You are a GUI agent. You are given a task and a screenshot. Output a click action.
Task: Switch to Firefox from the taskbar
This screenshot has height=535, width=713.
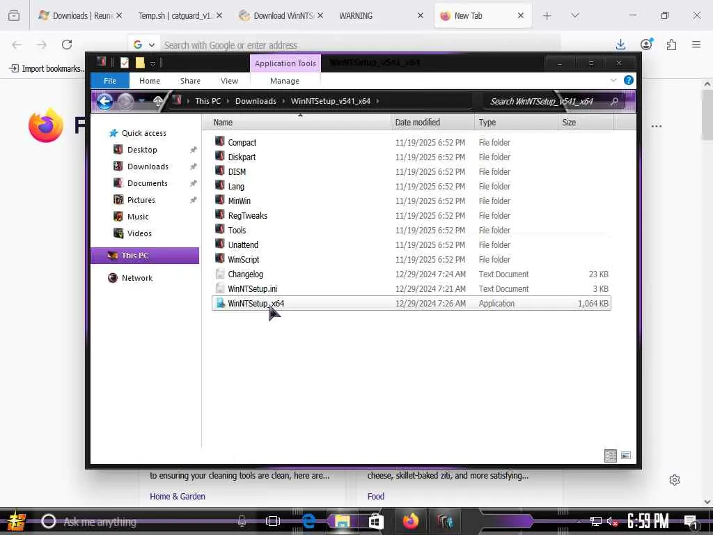coord(410,521)
